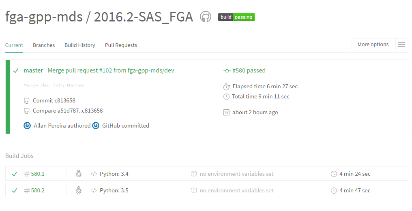
Task: Open build job #580.1
Action: (38, 174)
